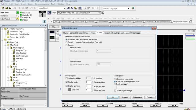Select All pens on same scale
Viewport: 196px width, 110px height.
point(115,79)
